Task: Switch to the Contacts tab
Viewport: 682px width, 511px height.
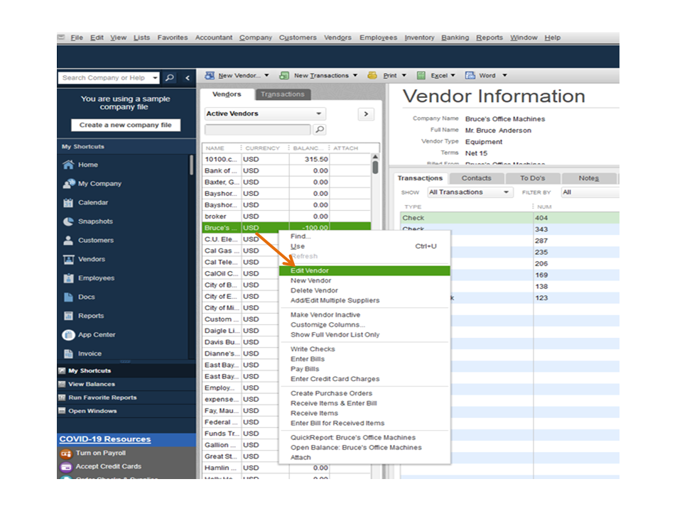Action: (x=477, y=178)
